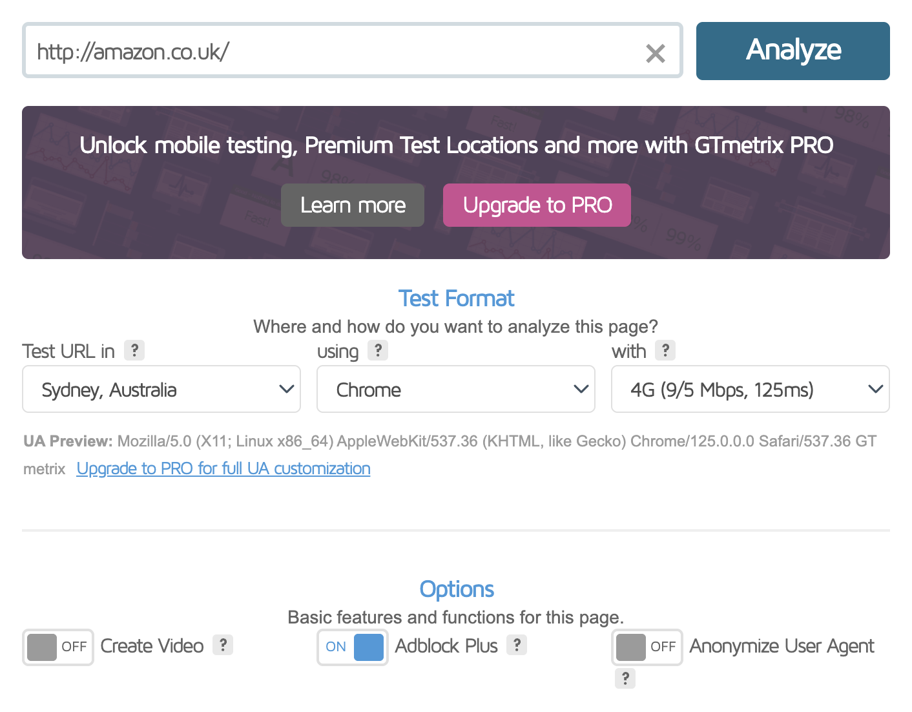Click the Test Format heading
Screen dimensions: 912x712
click(x=456, y=298)
